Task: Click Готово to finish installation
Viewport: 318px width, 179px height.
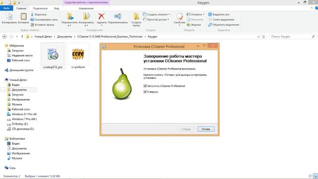Action: (206, 129)
